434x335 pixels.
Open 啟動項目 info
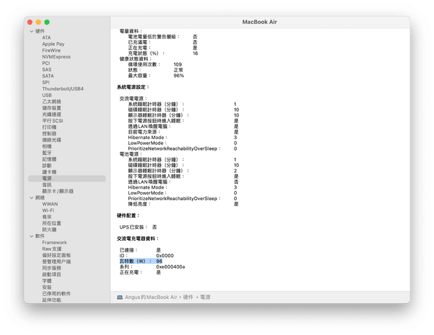(x=52, y=275)
